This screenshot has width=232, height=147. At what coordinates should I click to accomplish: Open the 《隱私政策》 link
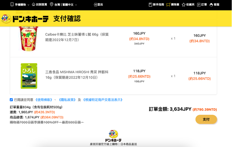click(67, 100)
